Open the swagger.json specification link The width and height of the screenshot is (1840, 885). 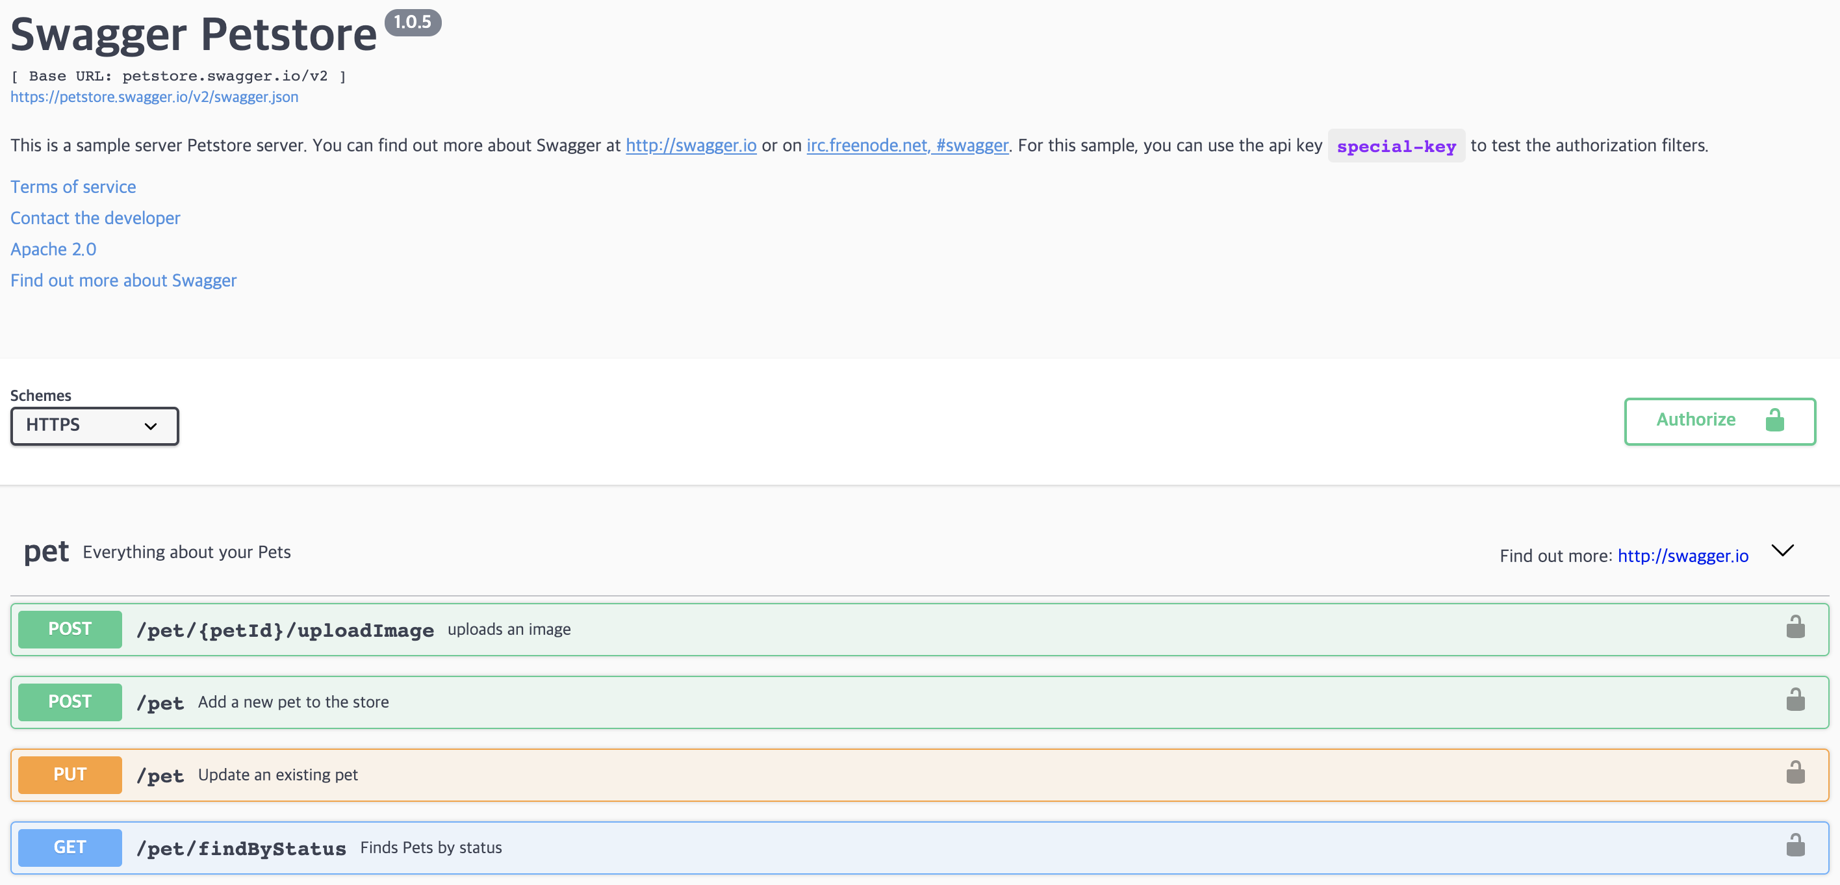[x=154, y=97]
